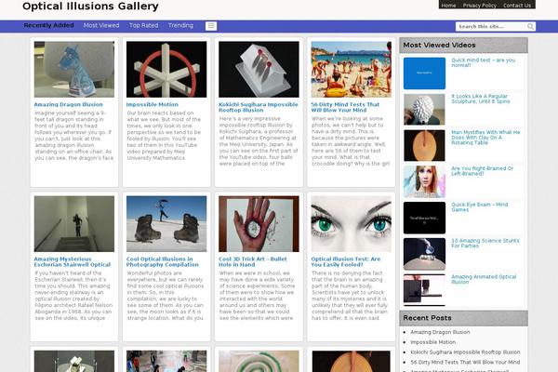Open the Contact Us page

coord(517,6)
